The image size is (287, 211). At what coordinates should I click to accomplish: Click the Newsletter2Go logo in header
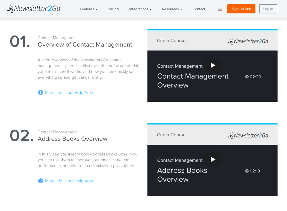tap(33, 8)
